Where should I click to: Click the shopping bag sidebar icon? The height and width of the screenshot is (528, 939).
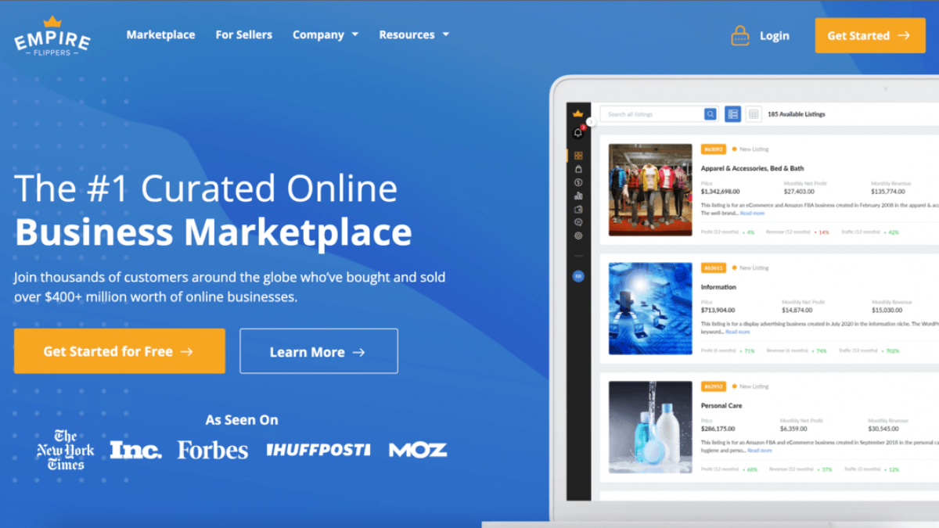click(578, 169)
